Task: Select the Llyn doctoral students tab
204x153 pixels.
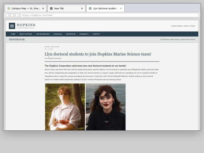Action: (x=105, y=8)
